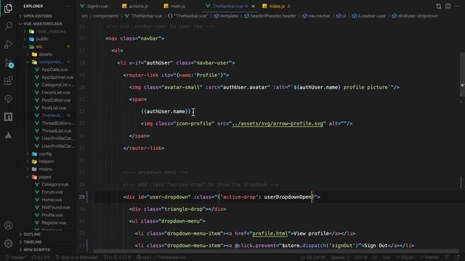Image resolution: width=465 pixels, height=261 pixels.
Task: Collapse the VUE-MASTERCLASS root folder
Action: click(x=43, y=24)
